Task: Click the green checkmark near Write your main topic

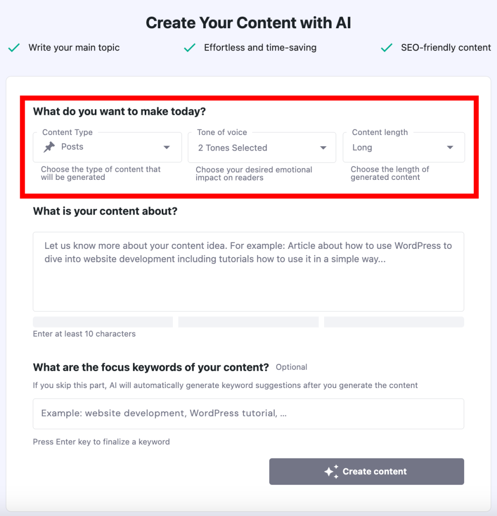Action: tap(13, 47)
